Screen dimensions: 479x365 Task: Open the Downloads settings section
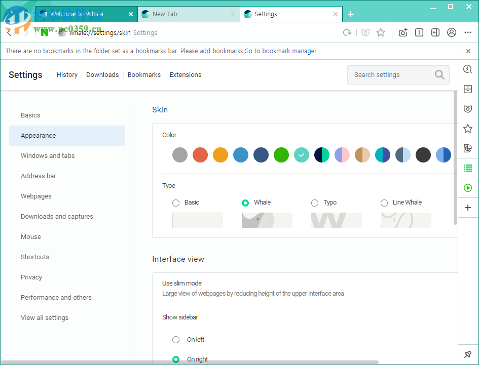tap(102, 74)
